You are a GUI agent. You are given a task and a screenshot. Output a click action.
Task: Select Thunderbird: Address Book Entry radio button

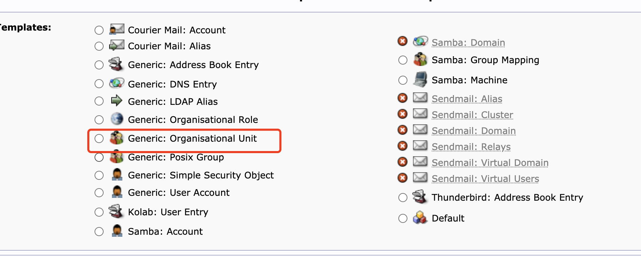(x=403, y=198)
